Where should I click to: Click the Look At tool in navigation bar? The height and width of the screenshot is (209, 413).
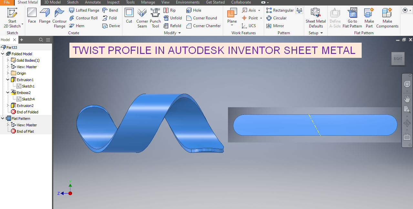407,137
